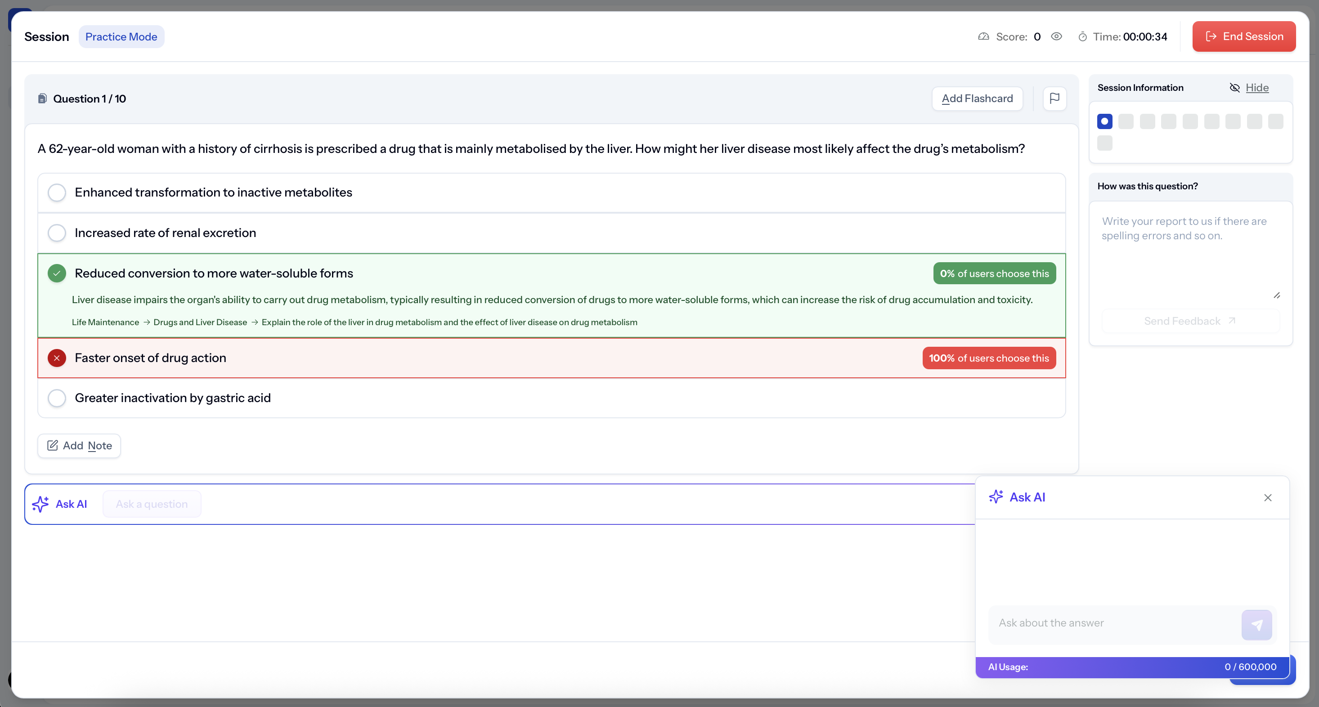Click the send arrow in Ask AI panel
The width and height of the screenshot is (1319, 707).
coord(1256,625)
